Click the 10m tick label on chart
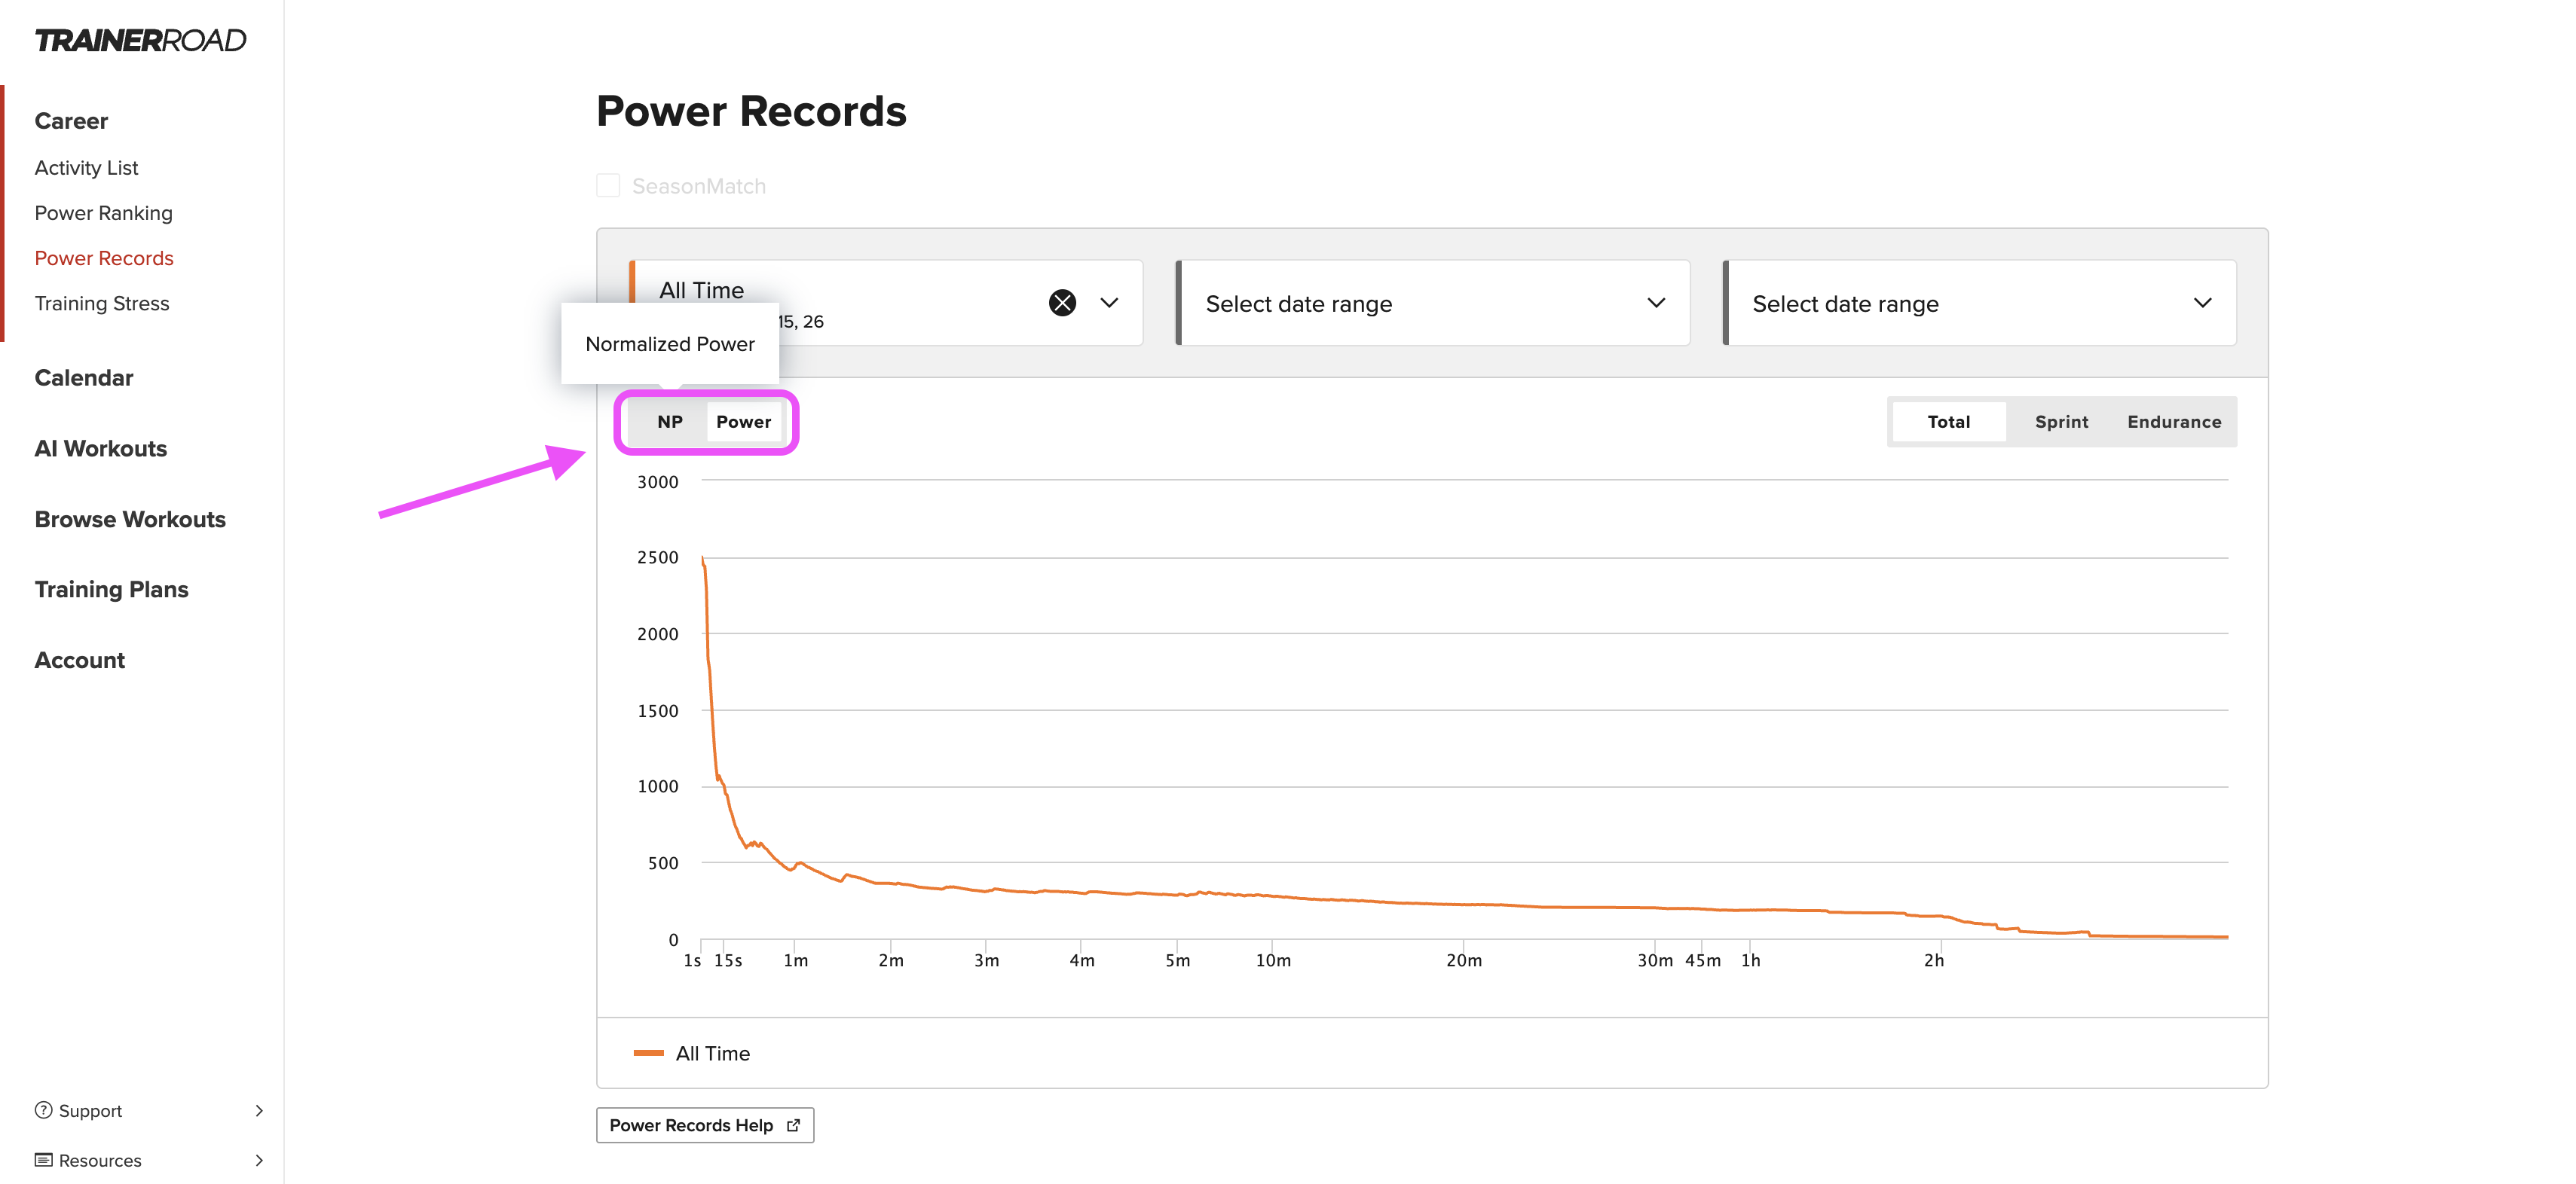 [x=1273, y=960]
